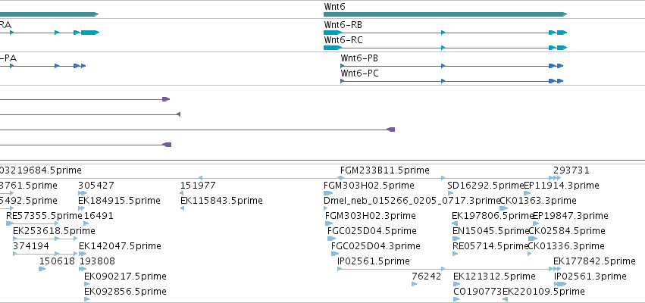The image size is (645, 303).
Task: Click the Wnt6-PB protein feature
Action: click(452, 66)
